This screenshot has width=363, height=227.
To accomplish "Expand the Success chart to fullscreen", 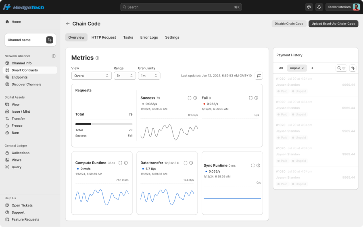I will tap(190, 98).
